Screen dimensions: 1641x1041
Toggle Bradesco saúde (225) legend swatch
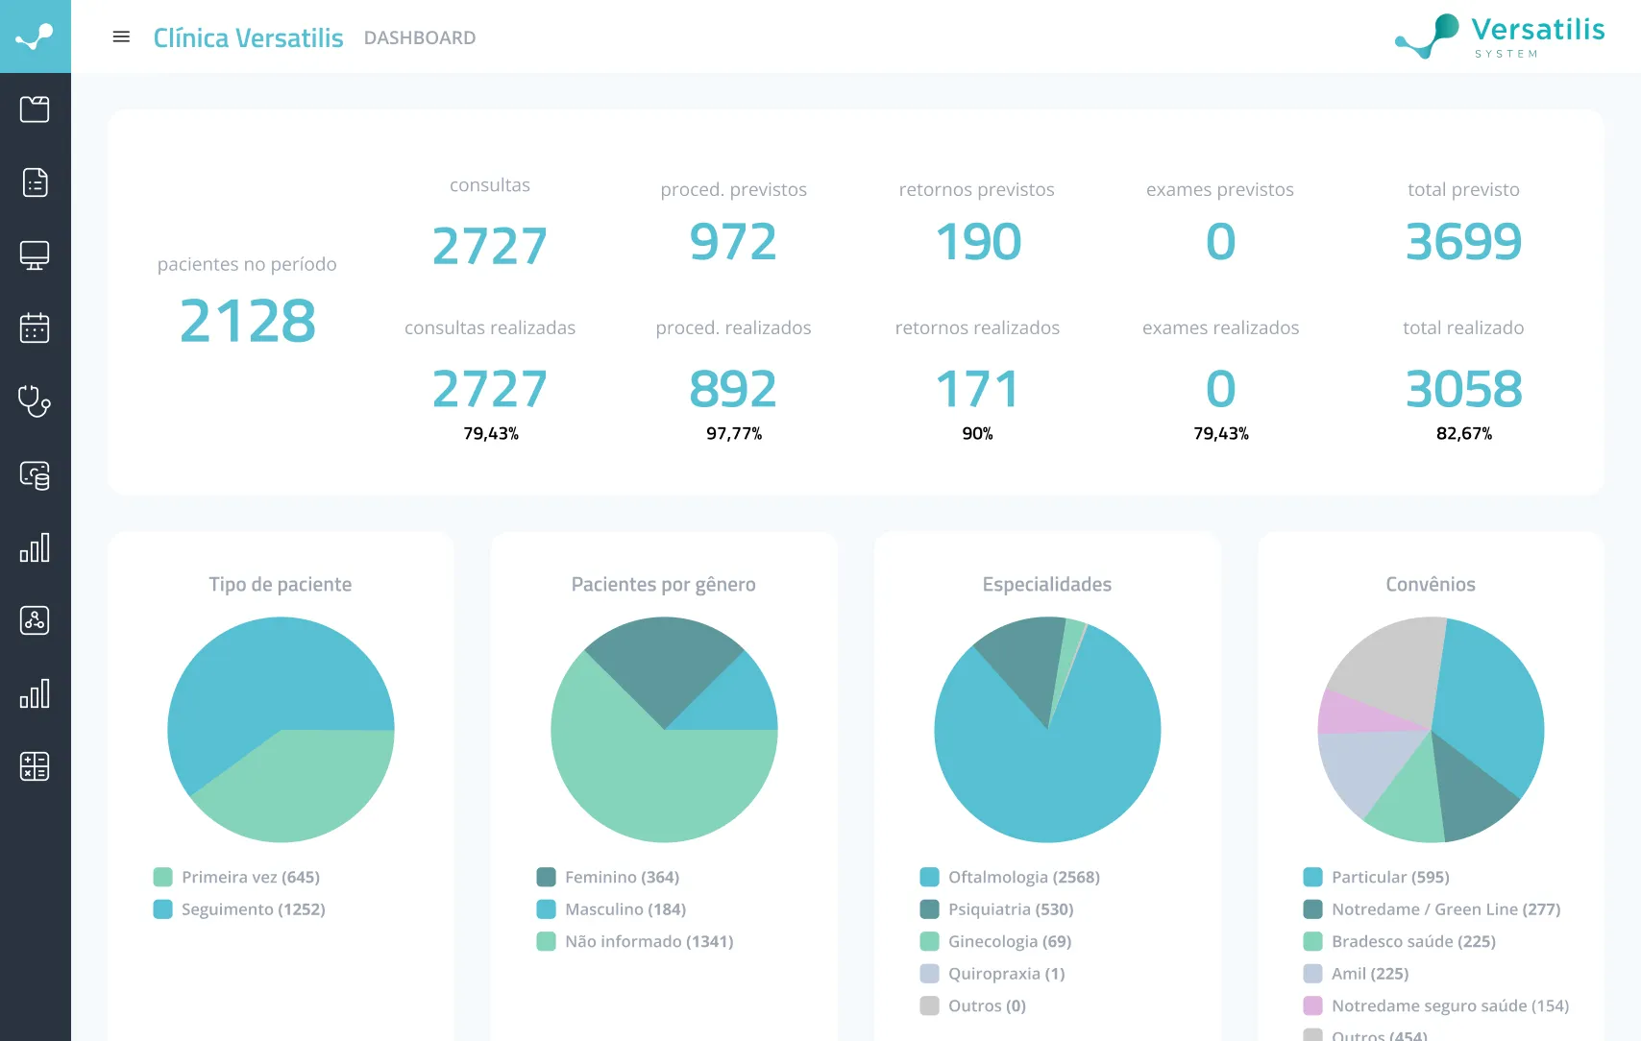click(1312, 941)
